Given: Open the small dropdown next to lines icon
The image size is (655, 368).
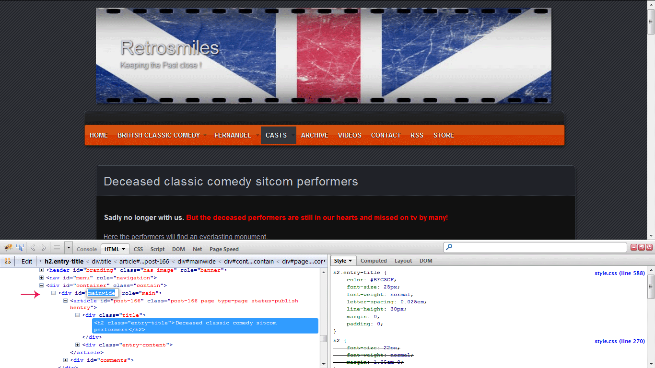Looking at the screenshot, I should click(x=69, y=248).
